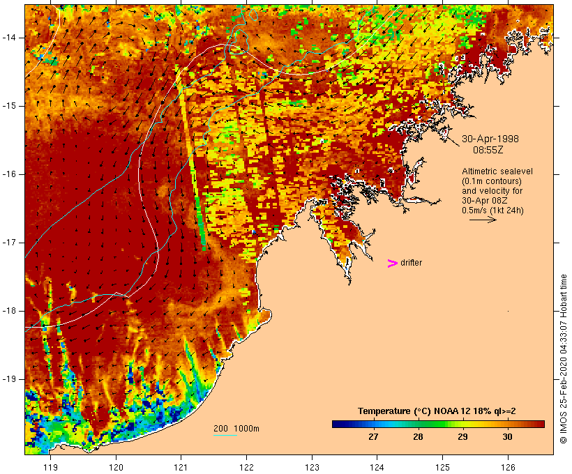Click the longitude axis label '124'
Viewport: 572px width, 474px height.
tap(377, 467)
